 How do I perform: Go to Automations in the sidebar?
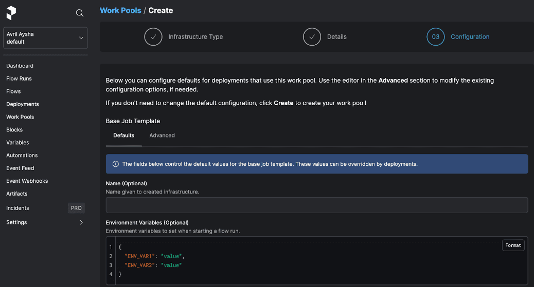22,156
